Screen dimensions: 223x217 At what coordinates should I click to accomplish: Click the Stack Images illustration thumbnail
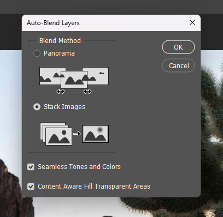click(74, 134)
